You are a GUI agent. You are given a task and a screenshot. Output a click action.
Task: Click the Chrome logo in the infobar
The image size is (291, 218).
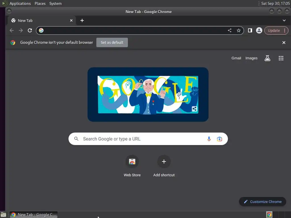pos(13,43)
